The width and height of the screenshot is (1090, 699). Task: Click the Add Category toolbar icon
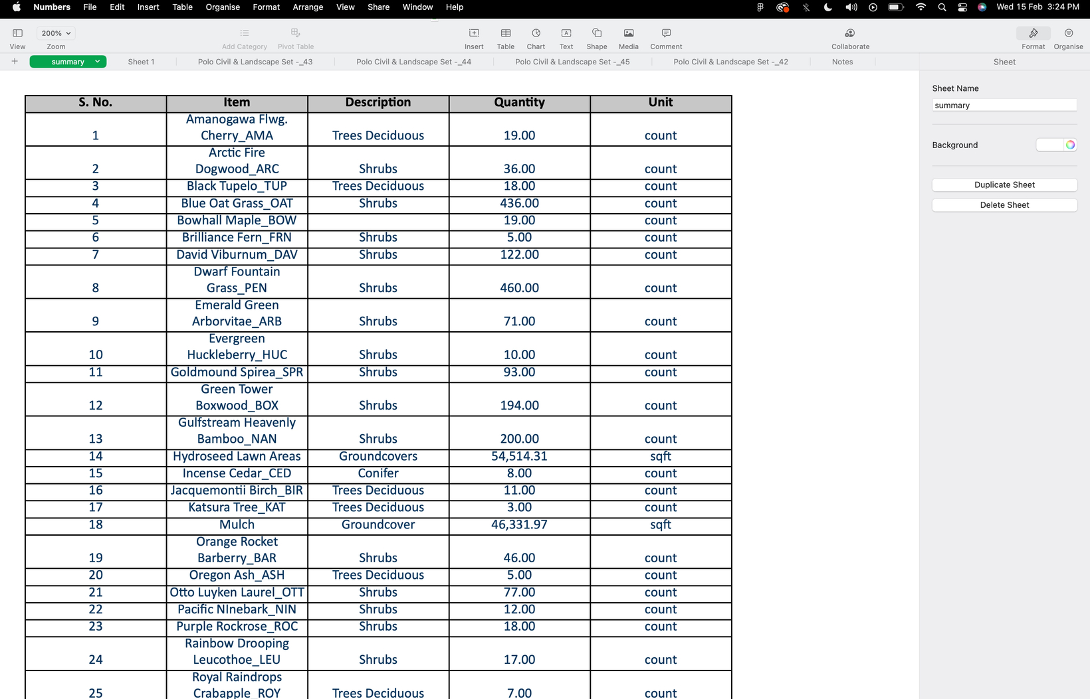pyautogui.click(x=245, y=33)
